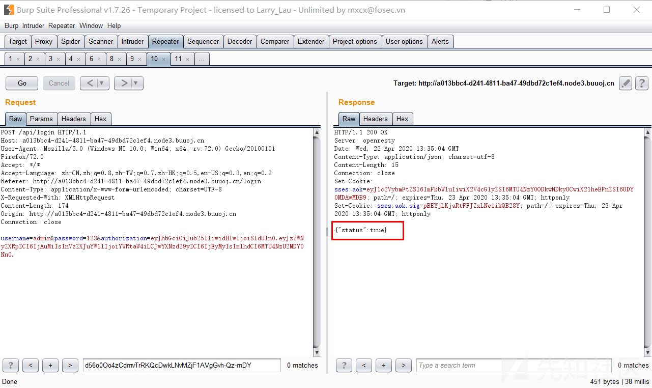Show response Headers view
652x388 pixels.
point(376,119)
